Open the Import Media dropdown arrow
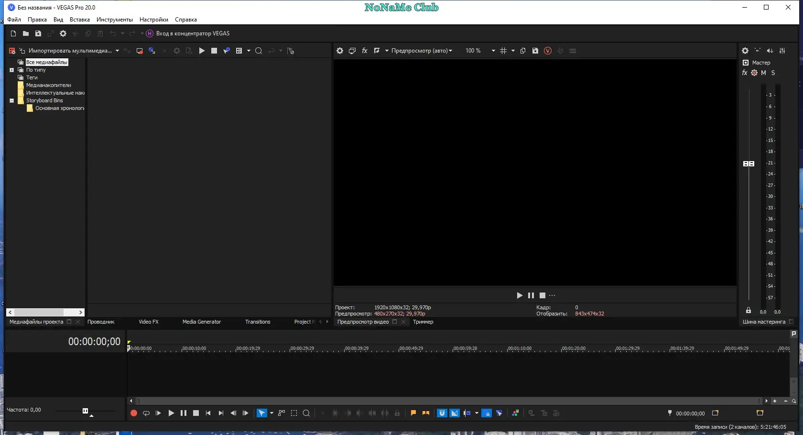Screen dimensions: 803x435 coord(117,51)
